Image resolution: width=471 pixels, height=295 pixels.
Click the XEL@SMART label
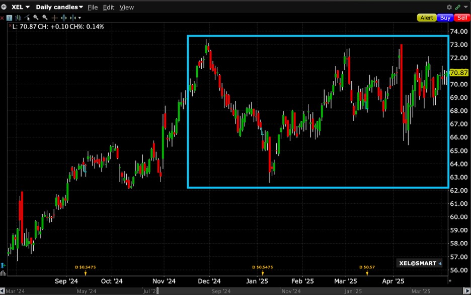[419, 263]
